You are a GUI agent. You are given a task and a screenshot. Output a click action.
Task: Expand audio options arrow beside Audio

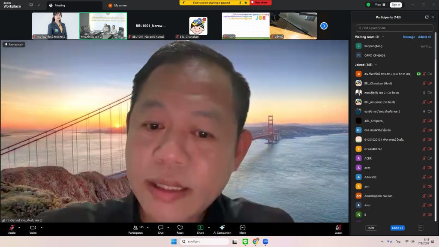coord(19,228)
